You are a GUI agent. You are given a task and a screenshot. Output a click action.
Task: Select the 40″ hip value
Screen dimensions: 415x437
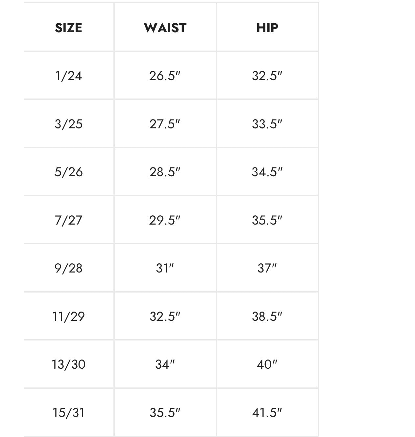267,364
